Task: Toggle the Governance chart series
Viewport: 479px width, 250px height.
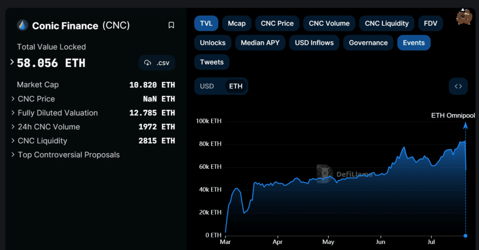Action: coord(368,43)
